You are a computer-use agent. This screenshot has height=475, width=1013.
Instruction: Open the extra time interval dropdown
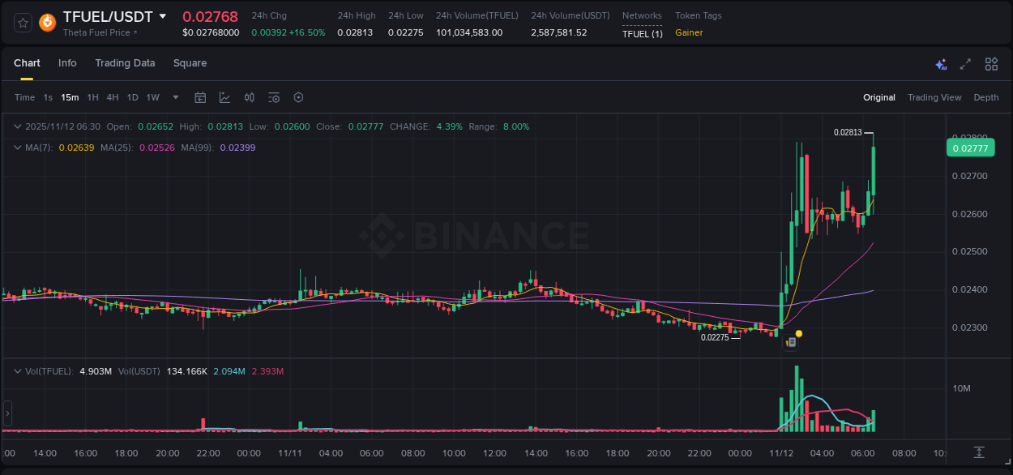point(175,97)
